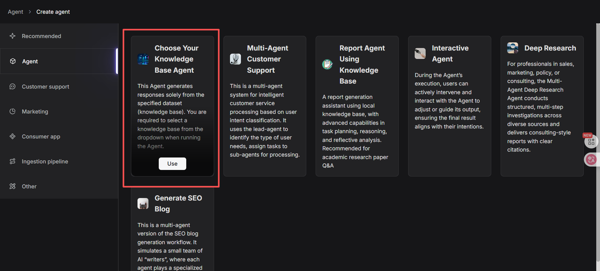Click the red translate floating icon
The image size is (600, 271).
[x=591, y=160]
